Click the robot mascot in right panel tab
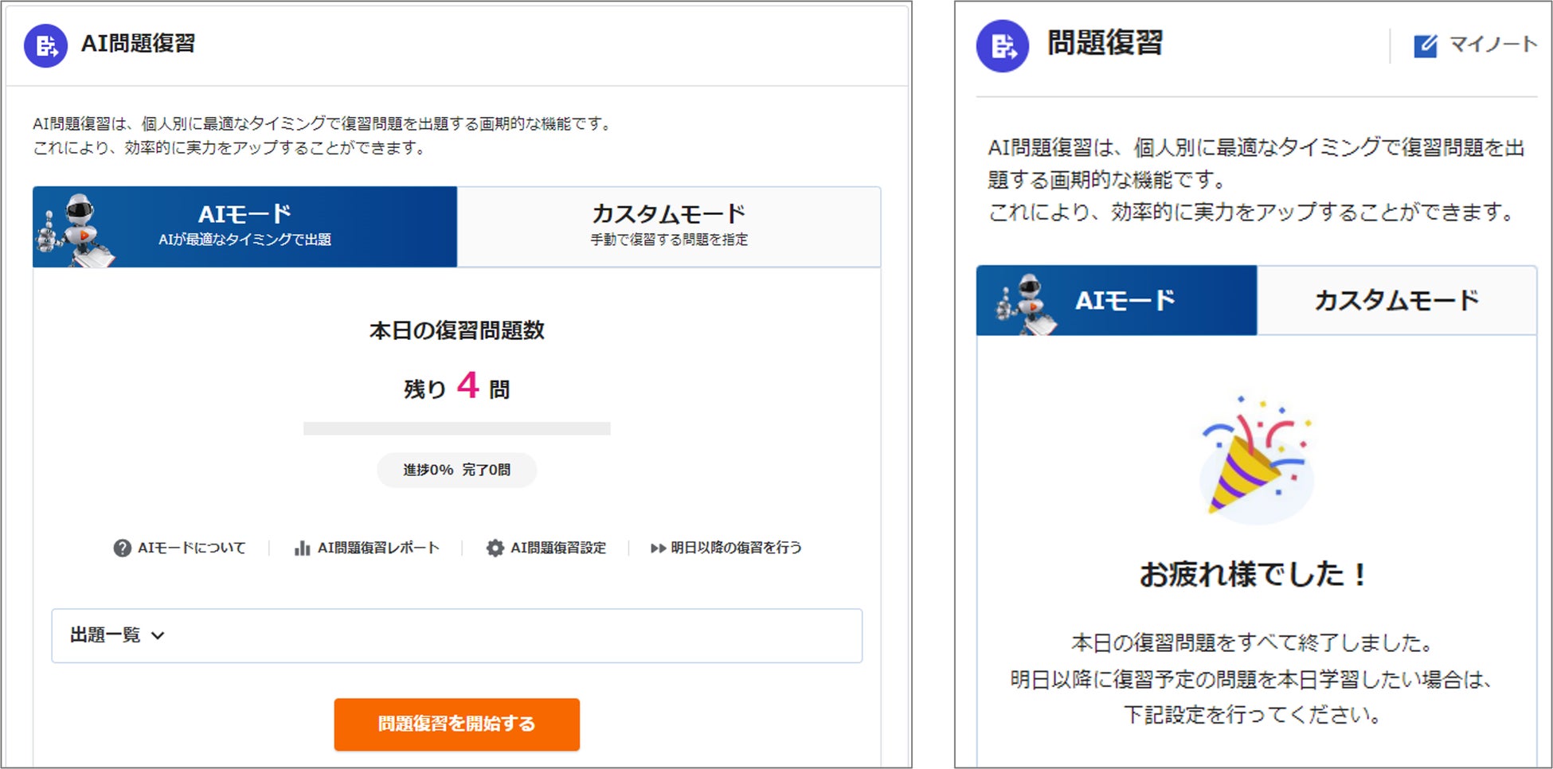Image resolution: width=1553 pixels, height=769 pixels. tap(1026, 304)
